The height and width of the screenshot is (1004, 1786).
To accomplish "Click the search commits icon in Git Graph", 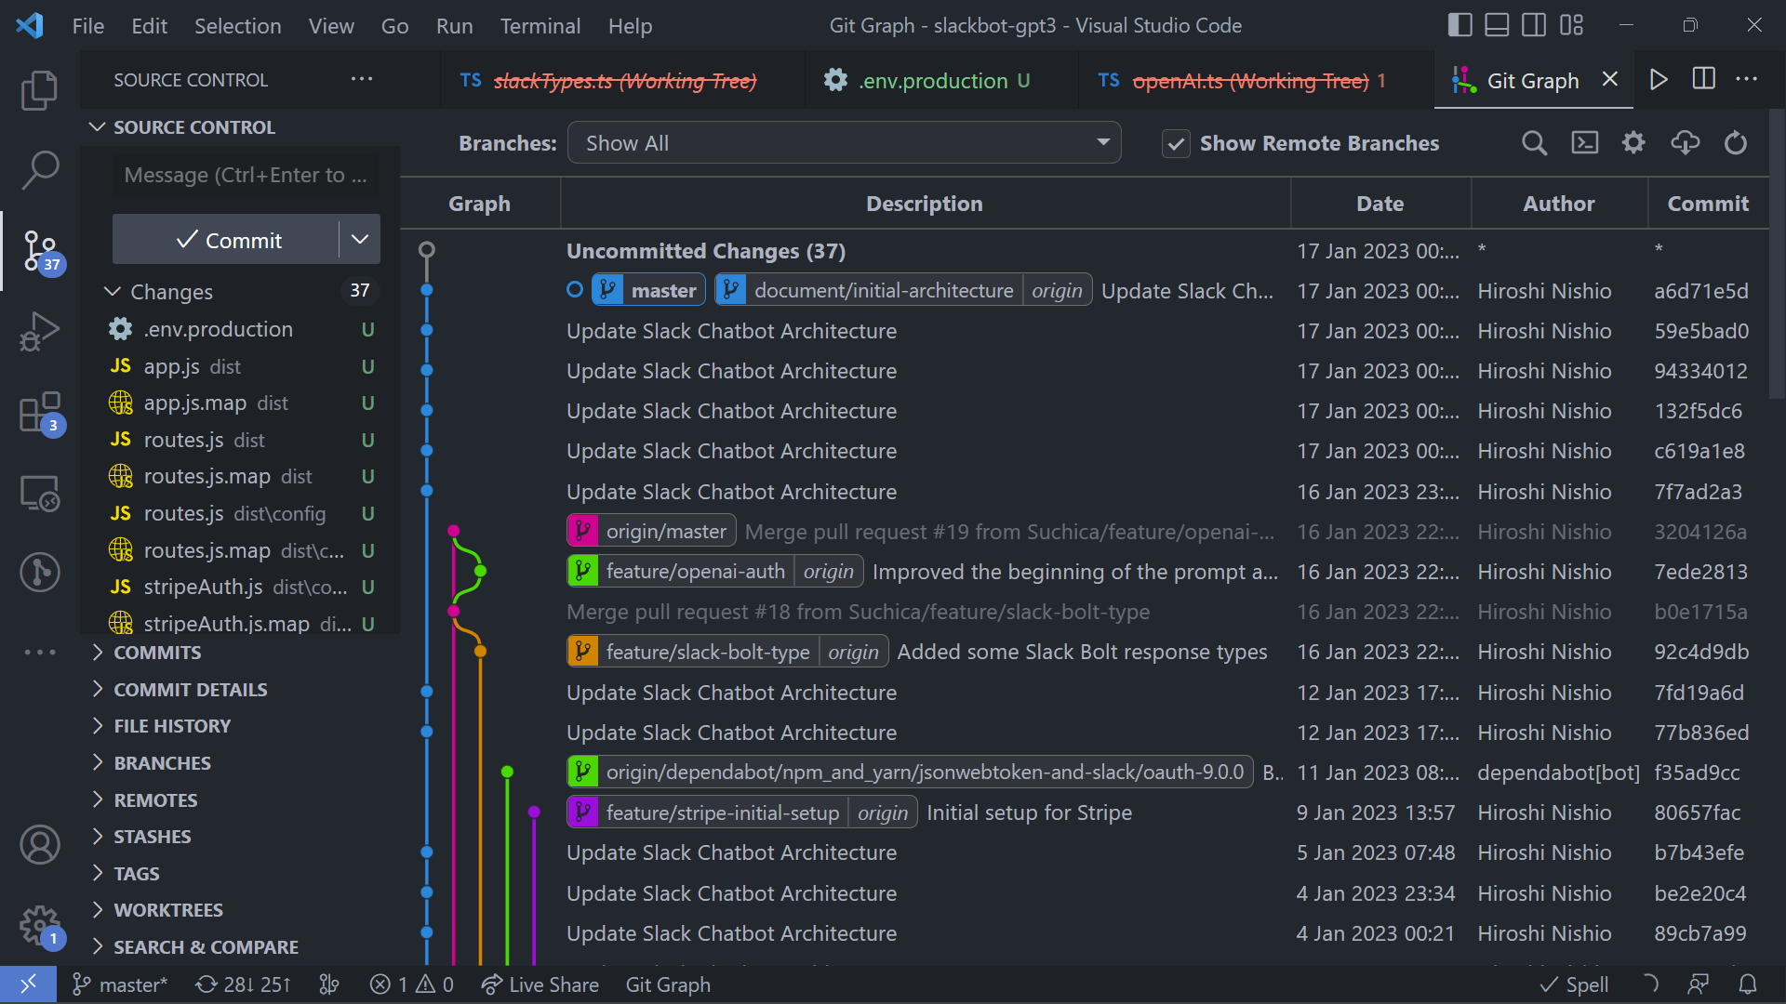I will [1535, 143].
